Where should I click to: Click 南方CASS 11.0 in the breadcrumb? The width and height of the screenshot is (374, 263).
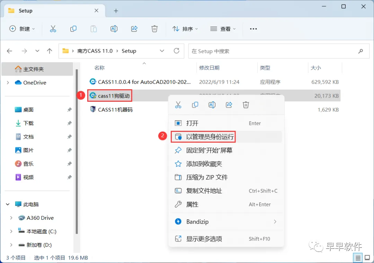pyautogui.click(x=95, y=51)
